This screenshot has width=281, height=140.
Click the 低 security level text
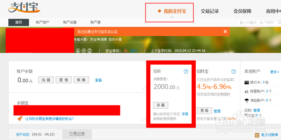pos(126,51)
